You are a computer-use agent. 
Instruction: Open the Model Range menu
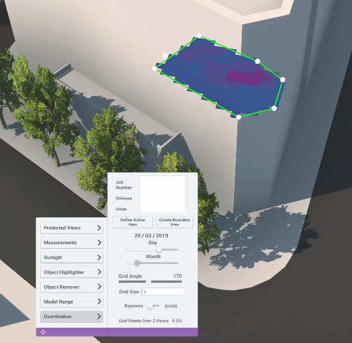coord(71,302)
